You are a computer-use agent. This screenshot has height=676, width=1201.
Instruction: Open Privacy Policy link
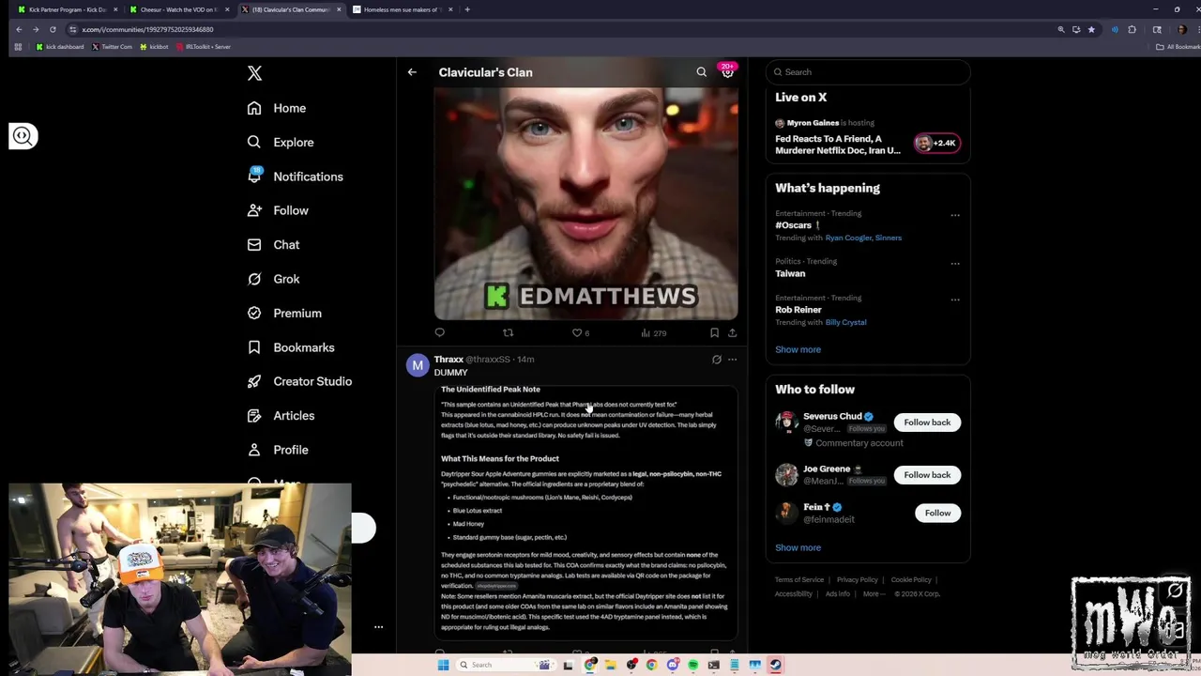click(x=857, y=580)
